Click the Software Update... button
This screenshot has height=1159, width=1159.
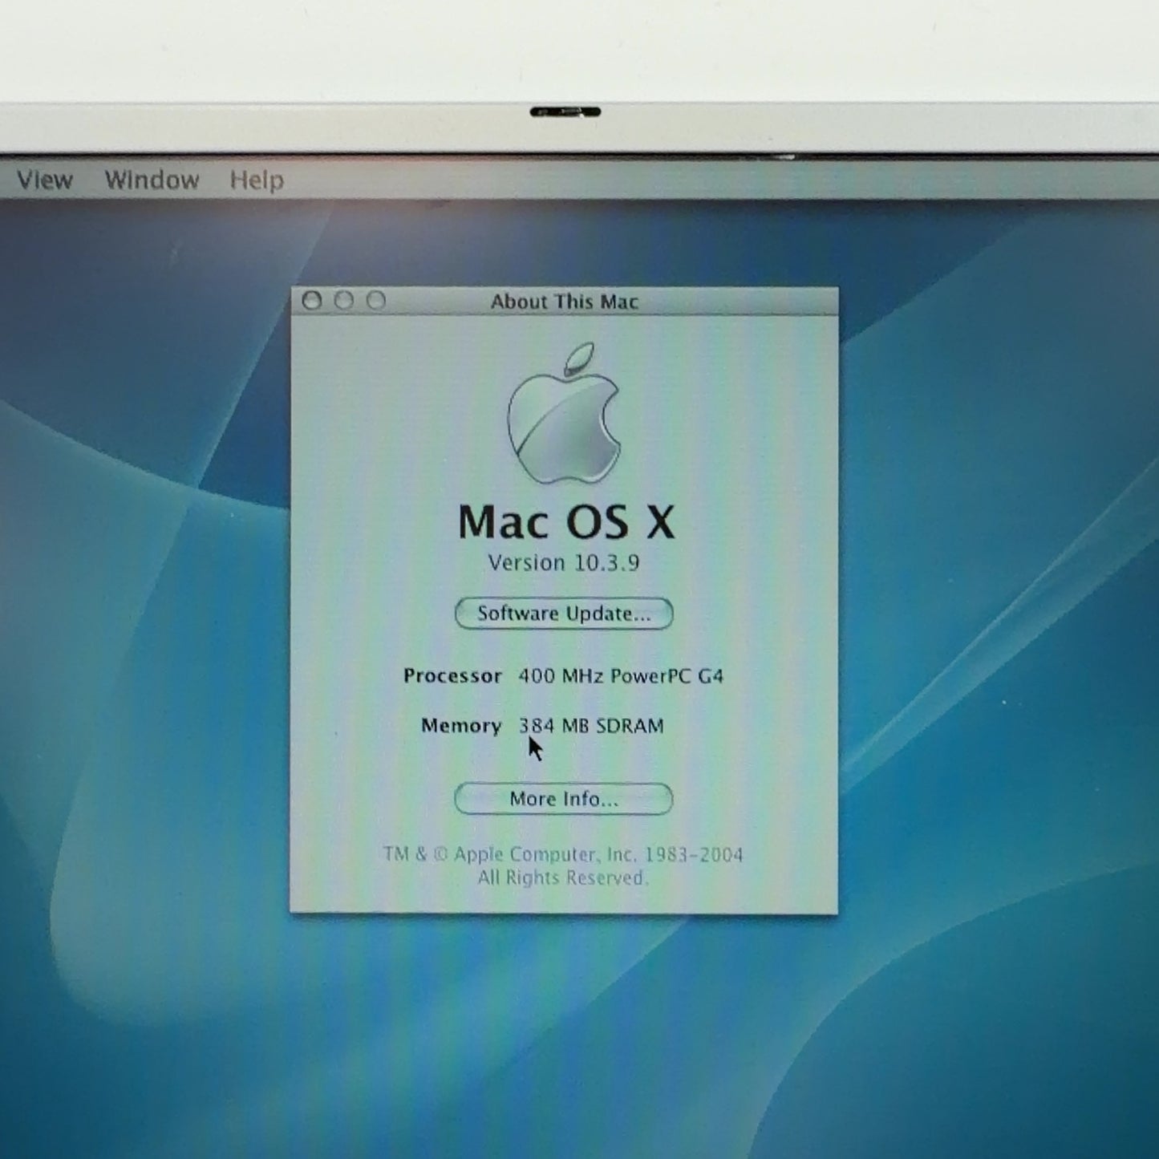click(564, 614)
